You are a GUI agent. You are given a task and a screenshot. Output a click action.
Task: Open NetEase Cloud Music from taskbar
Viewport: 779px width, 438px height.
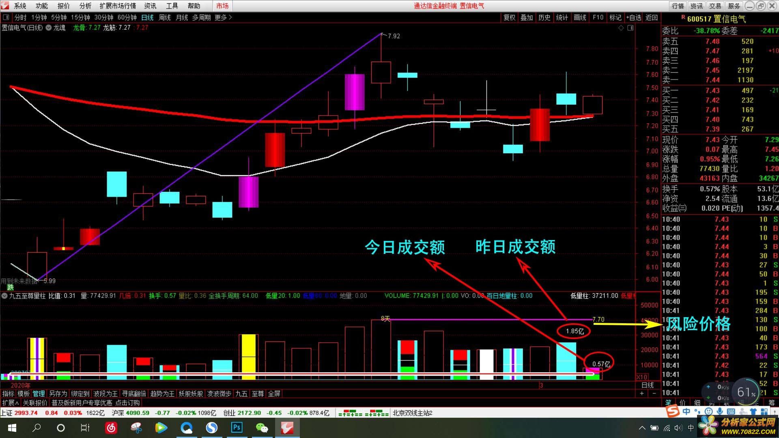tap(111, 428)
